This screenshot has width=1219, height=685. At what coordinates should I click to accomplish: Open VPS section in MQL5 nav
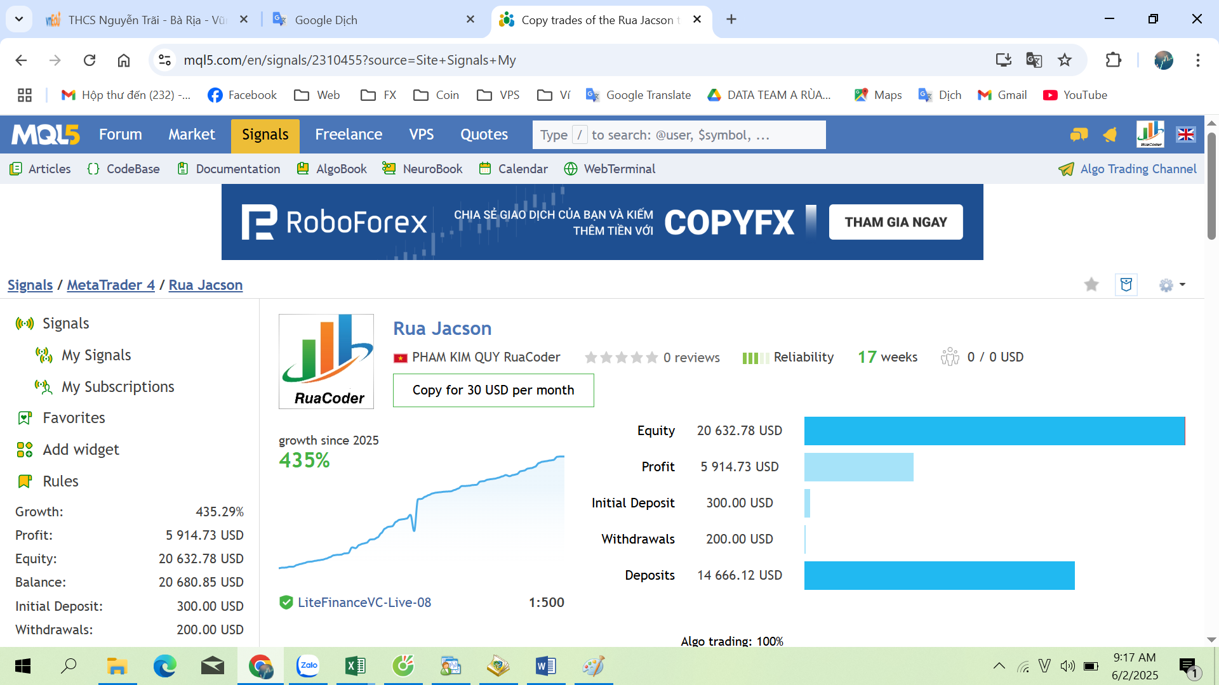tap(422, 134)
